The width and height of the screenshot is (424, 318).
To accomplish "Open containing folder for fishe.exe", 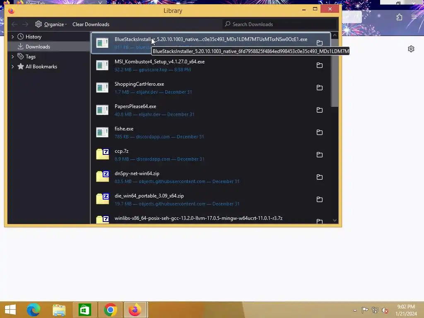I will (x=319, y=132).
